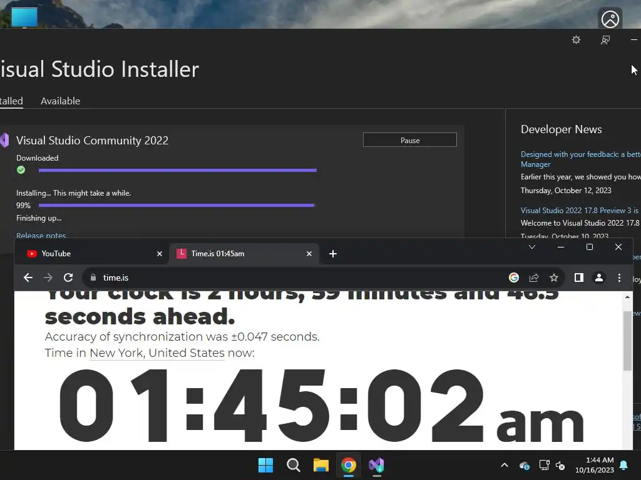Open Chrome three-dot menu
The image size is (641, 480).
coord(619,277)
